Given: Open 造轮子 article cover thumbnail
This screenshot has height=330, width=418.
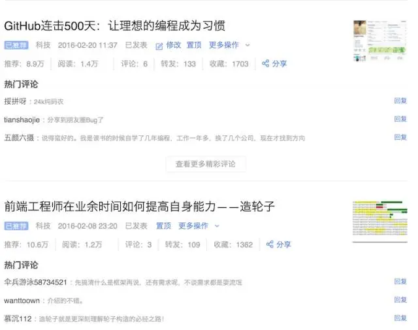Looking at the screenshot, I should coord(380,222).
